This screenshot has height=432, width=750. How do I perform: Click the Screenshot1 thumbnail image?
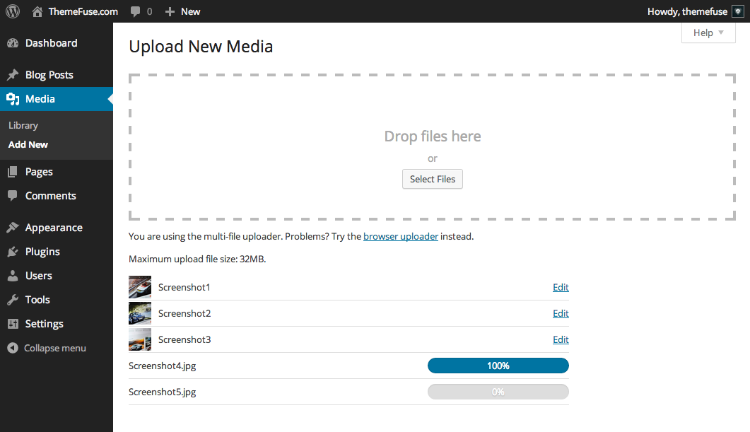[x=140, y=287]
